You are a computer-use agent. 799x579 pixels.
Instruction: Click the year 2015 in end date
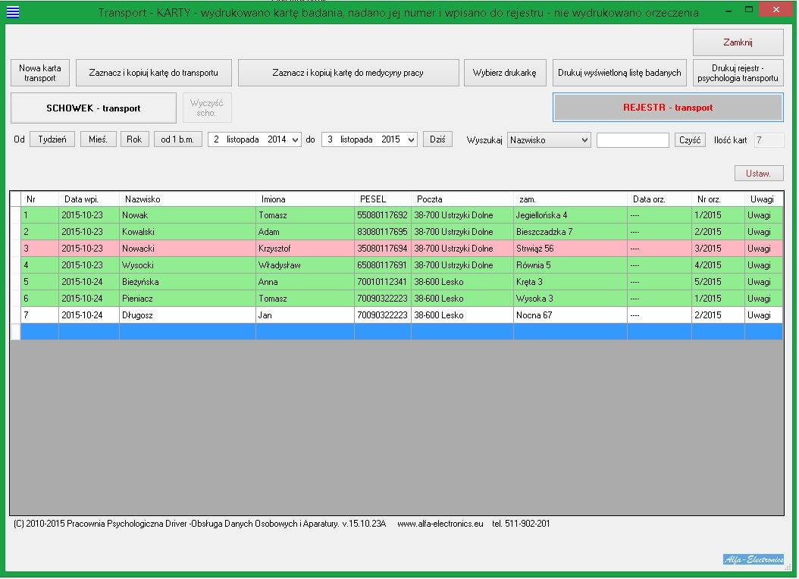pos(391,139)
